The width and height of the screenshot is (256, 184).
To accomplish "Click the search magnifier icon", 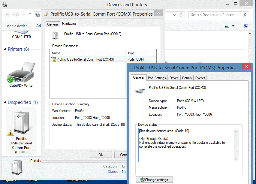I will click(x=245, y=15).
